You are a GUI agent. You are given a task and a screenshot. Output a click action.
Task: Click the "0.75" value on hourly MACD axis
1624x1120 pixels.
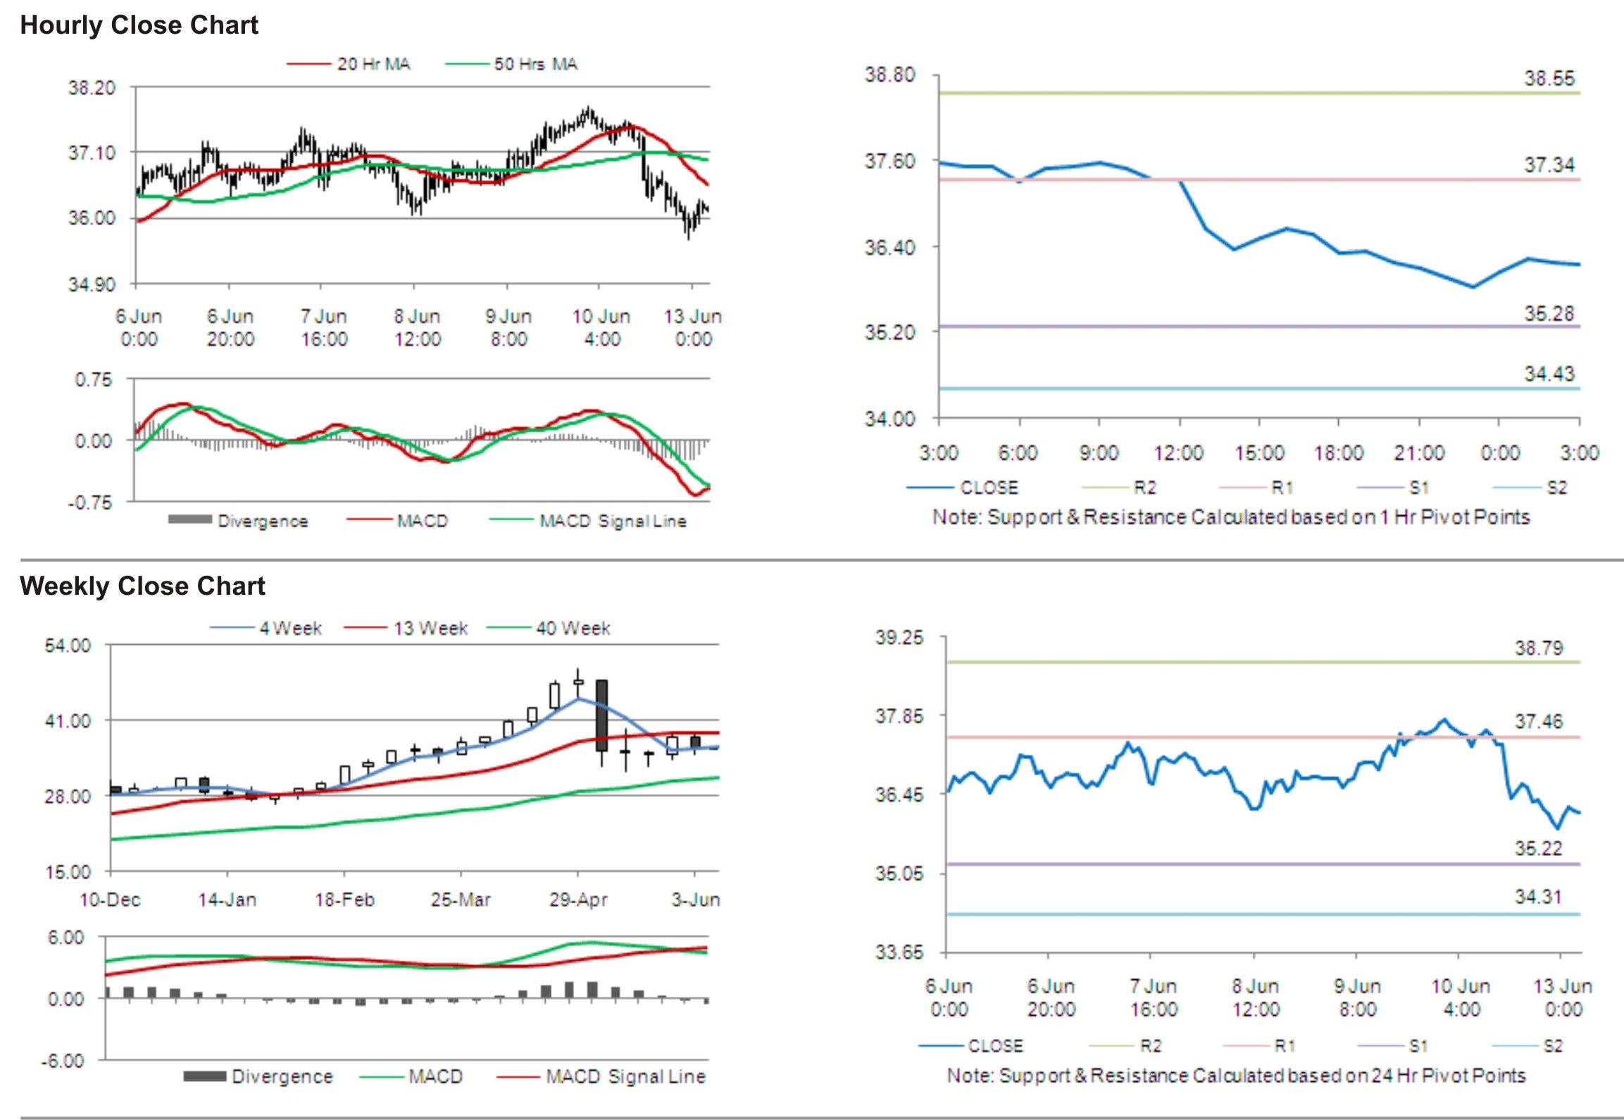[94, 380]
